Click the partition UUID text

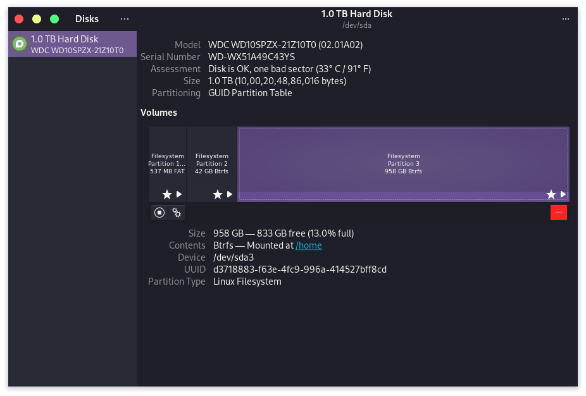pyautogui.click(x=299, y=269)
